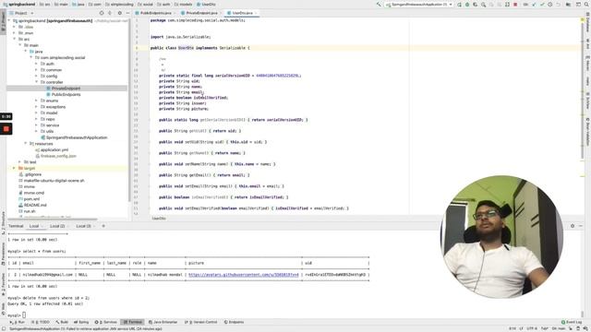
Task: Expand the common package
Action: (37, 70)
